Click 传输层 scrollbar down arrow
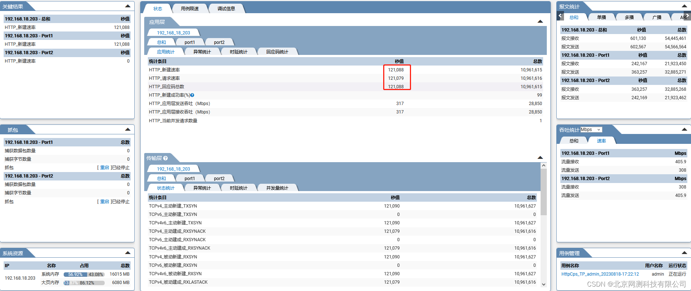The image size is (691, 291). [544, 284]
